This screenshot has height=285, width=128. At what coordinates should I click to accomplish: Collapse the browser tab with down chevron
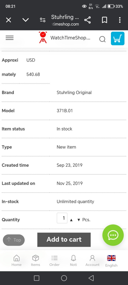pyautogui.click(x=26, y=20)
